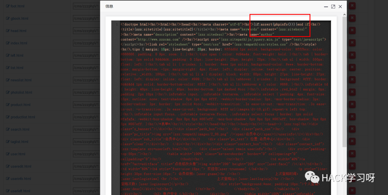This screenshot has width=388, height=195.
Task: Open the userinfo.html template link
Action: pyautogui.click(x=21, y=179)
